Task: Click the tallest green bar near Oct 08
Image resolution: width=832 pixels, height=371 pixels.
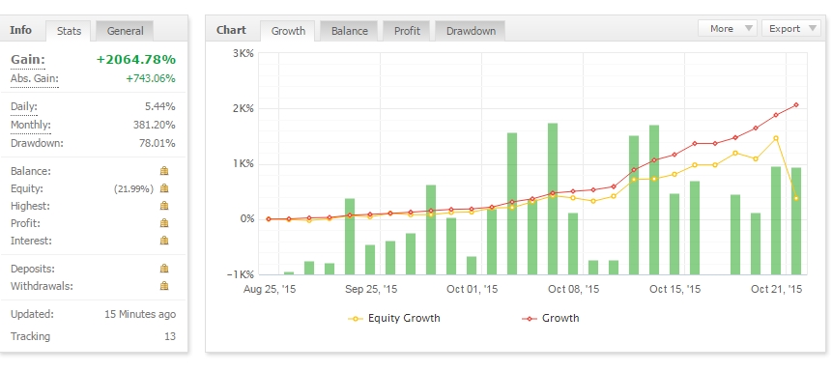Action: coord(553,199)
